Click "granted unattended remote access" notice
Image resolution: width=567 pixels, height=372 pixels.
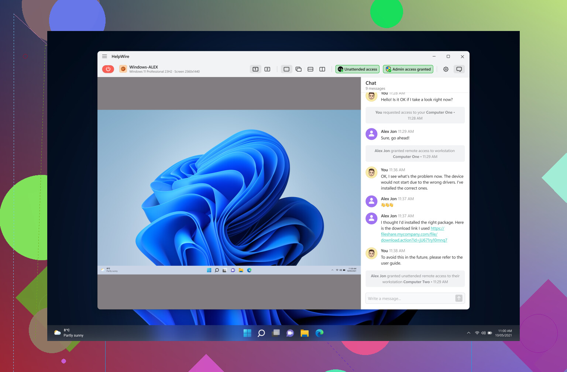[415, 279]
